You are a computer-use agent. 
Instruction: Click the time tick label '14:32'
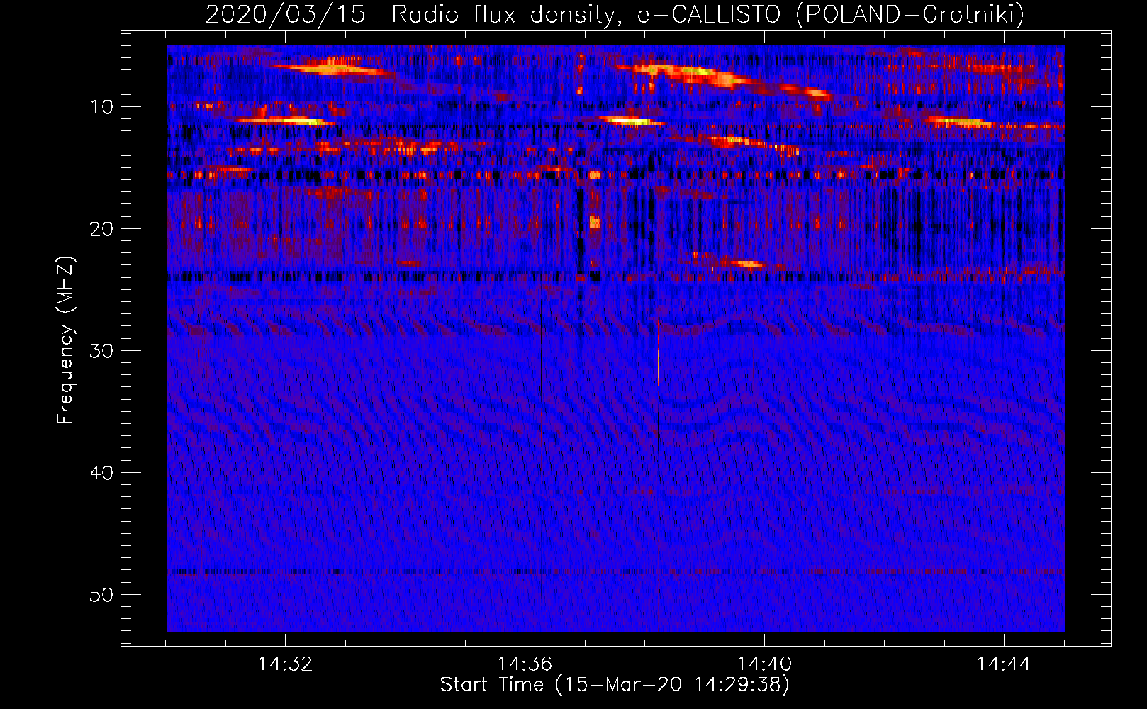(285, 664)
